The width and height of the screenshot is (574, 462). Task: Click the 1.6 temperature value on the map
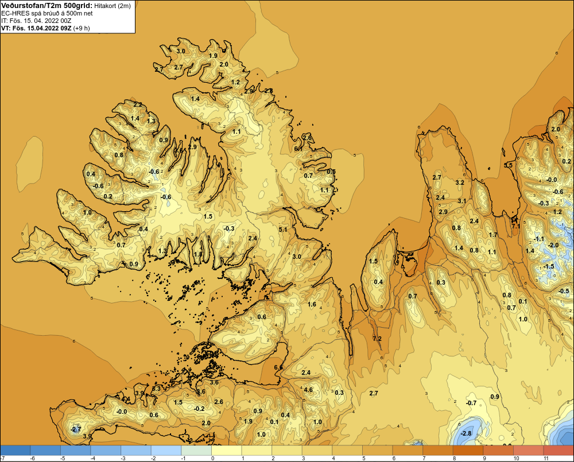[x=312, y=304]
